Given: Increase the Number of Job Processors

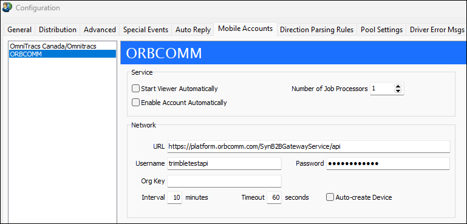Looking at the screenshot, I should [x=398, y=86].
